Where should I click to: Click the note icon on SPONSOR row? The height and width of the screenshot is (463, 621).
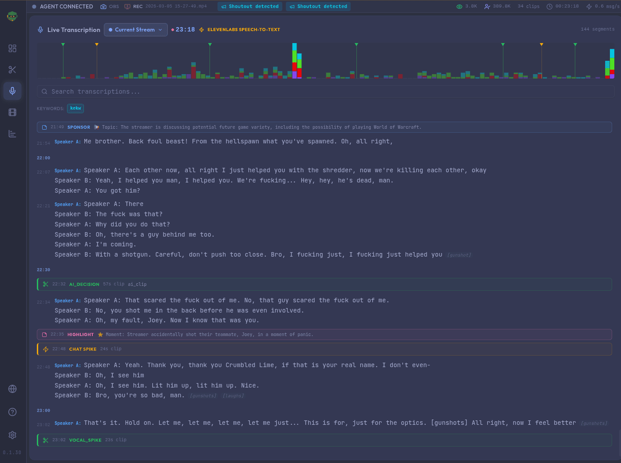44,127
